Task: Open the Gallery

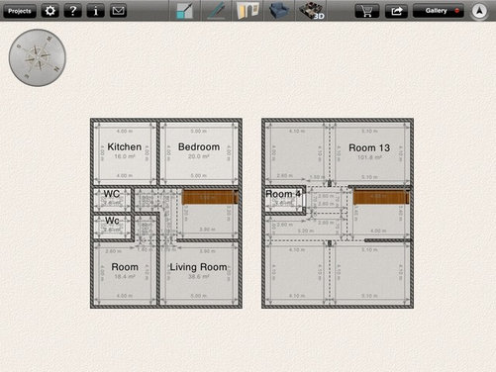Action: tap(439, 11)
